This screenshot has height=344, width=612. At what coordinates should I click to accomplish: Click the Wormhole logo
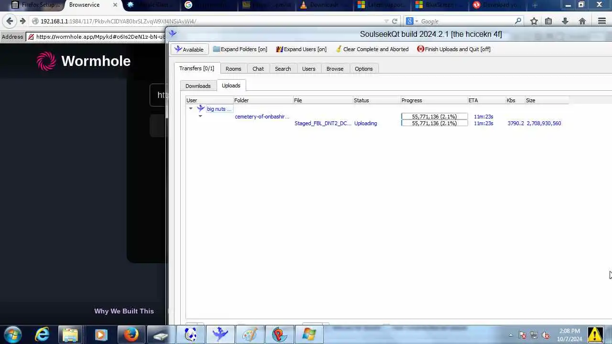[x=84, y=61]
